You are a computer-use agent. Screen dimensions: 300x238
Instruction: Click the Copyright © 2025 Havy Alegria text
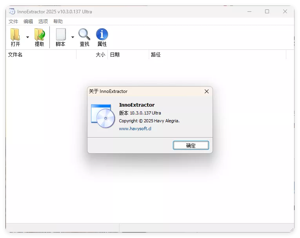point(149,121)
